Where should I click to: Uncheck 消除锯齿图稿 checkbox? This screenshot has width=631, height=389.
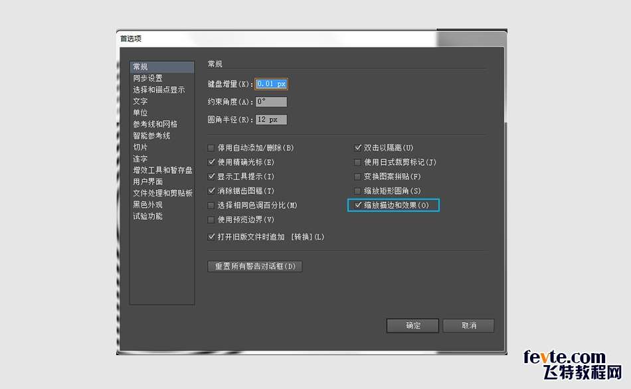point(211,191)
